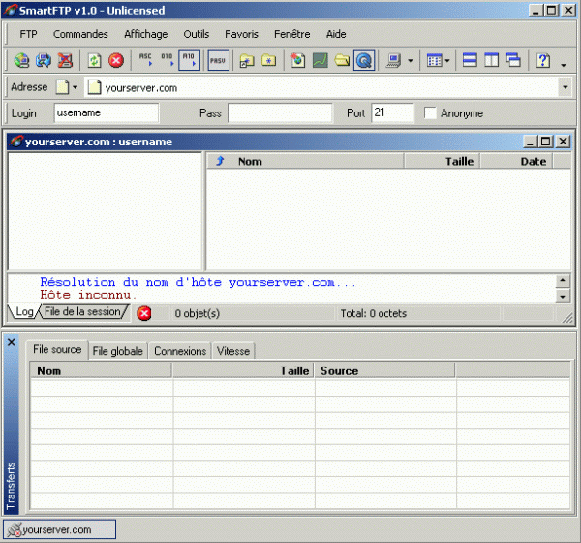
Task: Click the blue Q queue icon
Action: 364,60
